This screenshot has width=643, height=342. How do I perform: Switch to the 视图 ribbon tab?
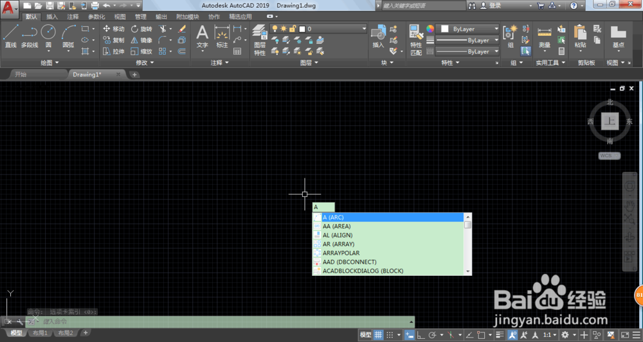coord(120,17)
